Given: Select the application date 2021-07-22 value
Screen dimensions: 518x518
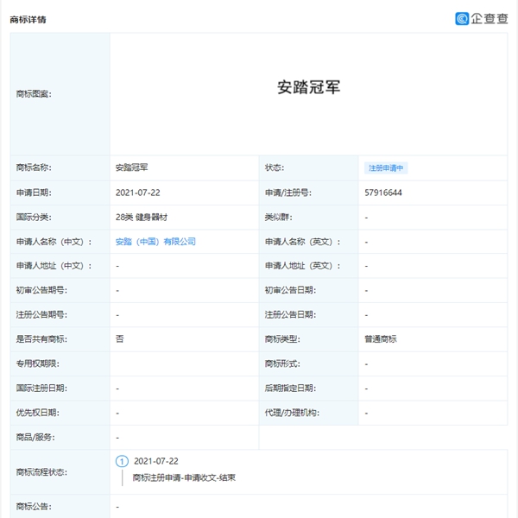Looking at the screenshot, I should [x=138, y=193].
